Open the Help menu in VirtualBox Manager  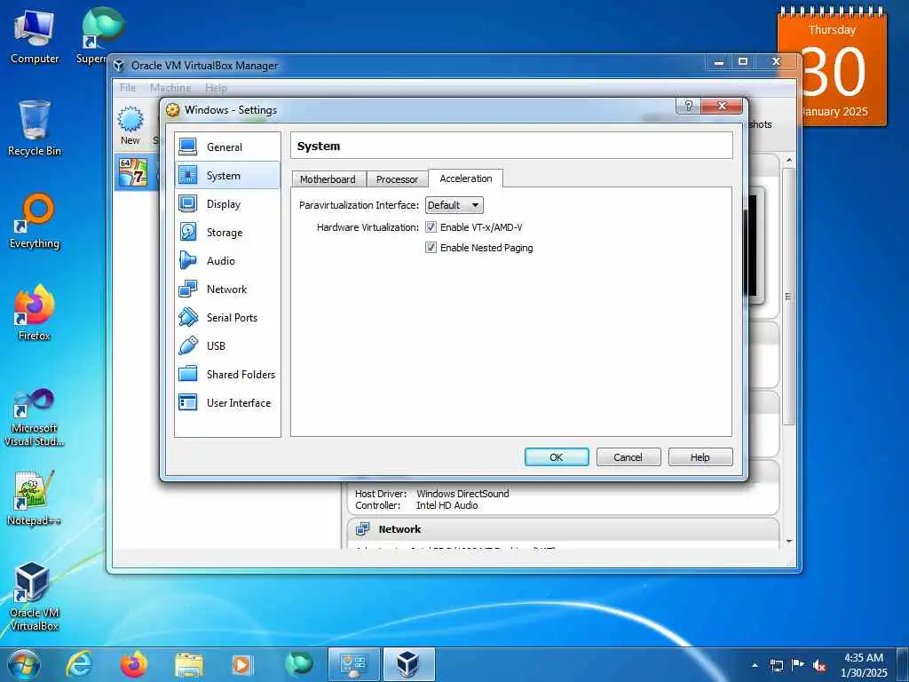(x=217, y=88)
